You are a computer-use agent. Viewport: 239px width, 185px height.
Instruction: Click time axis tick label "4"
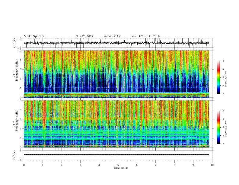(99, 165)
